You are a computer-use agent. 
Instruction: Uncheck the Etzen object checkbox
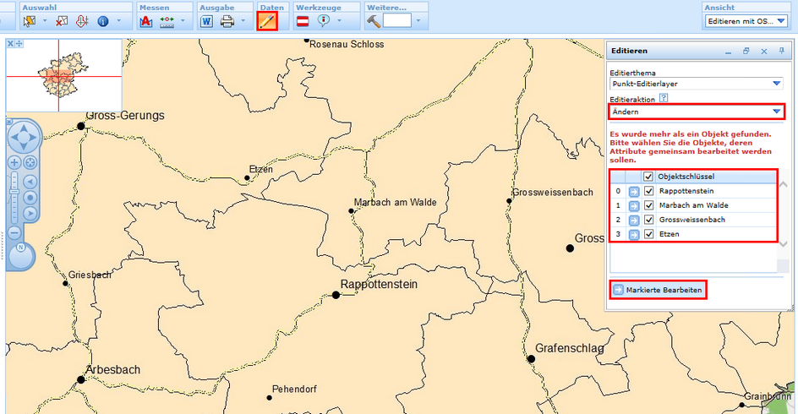click(648, 234)
